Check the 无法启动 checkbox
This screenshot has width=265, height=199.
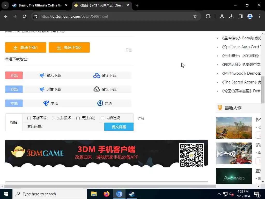click(x=78, y=118)
